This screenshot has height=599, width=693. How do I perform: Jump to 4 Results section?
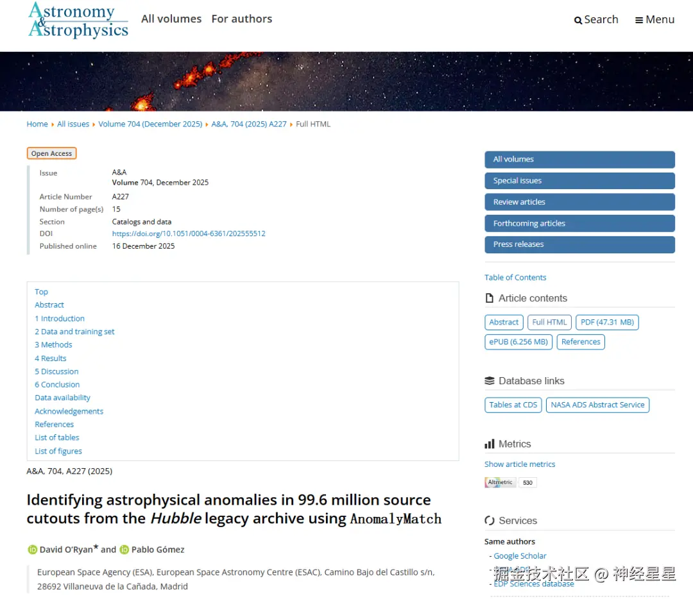pos(51,359)
